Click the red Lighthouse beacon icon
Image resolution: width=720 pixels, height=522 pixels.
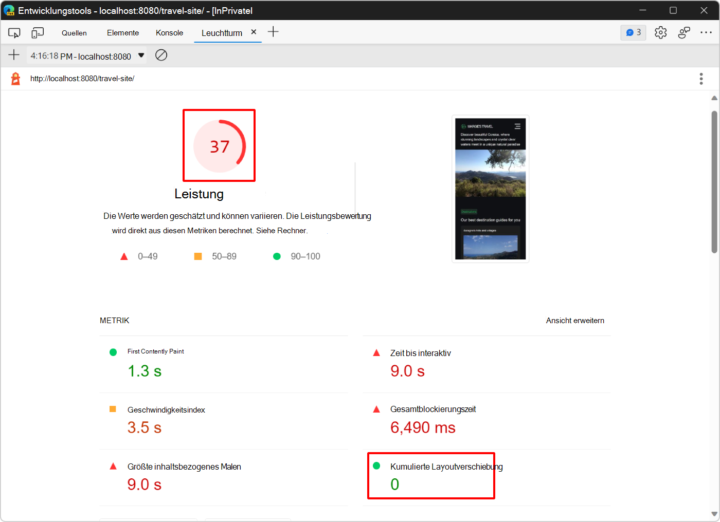pos(15,78)
